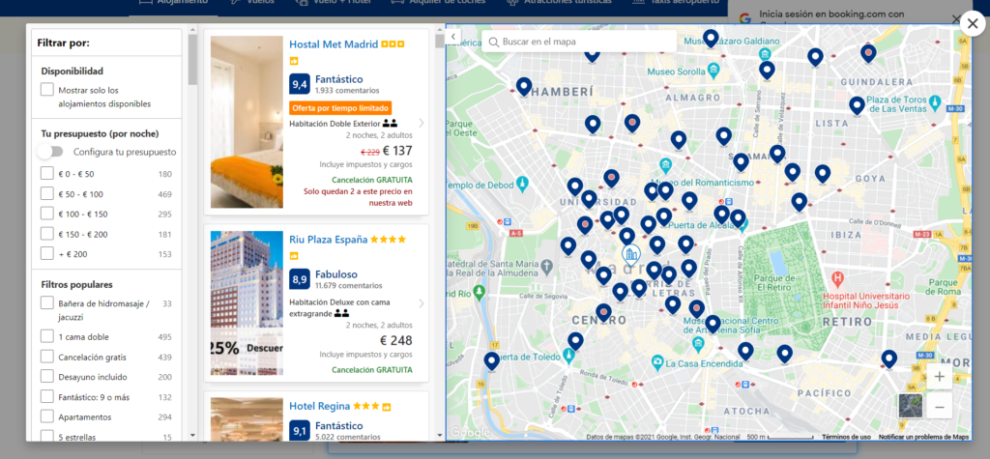Click the Museo del Romanticismo icon
The width and height of the screenshot is (990, 459).
665,165
